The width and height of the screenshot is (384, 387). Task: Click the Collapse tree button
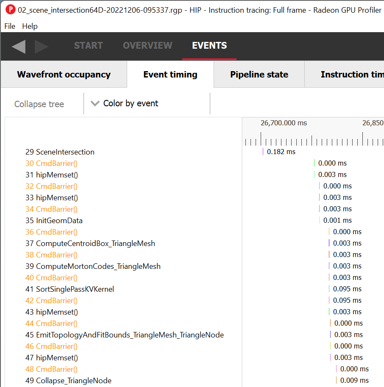pyautogui.click(x=39, y=104)
